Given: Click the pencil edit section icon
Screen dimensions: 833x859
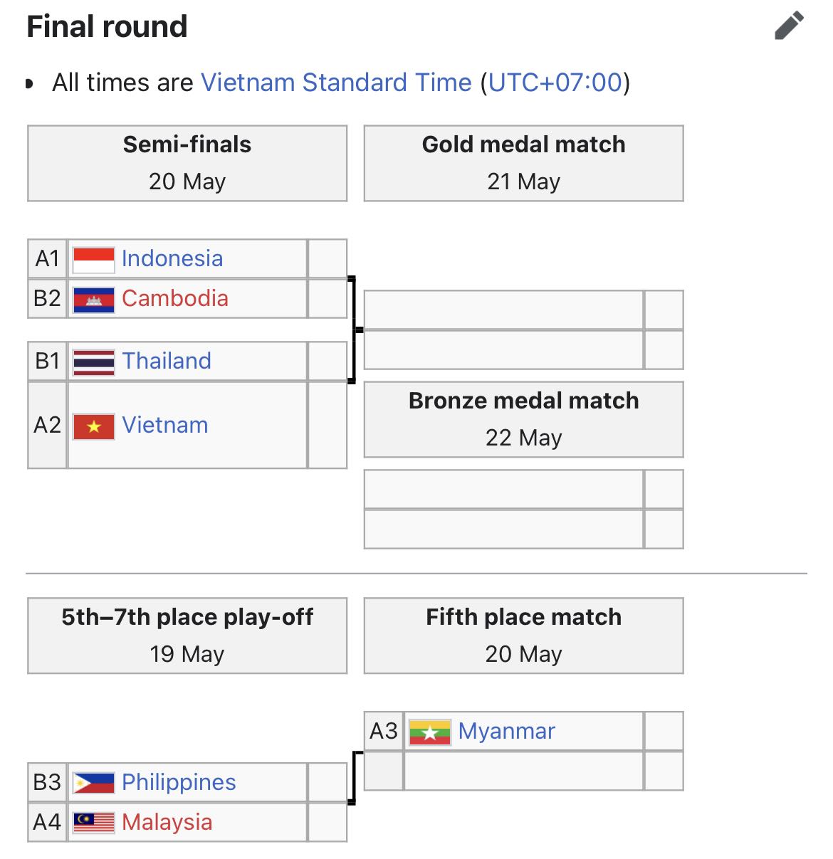Looking at the screenshot, I should click(x=789, y=26).
